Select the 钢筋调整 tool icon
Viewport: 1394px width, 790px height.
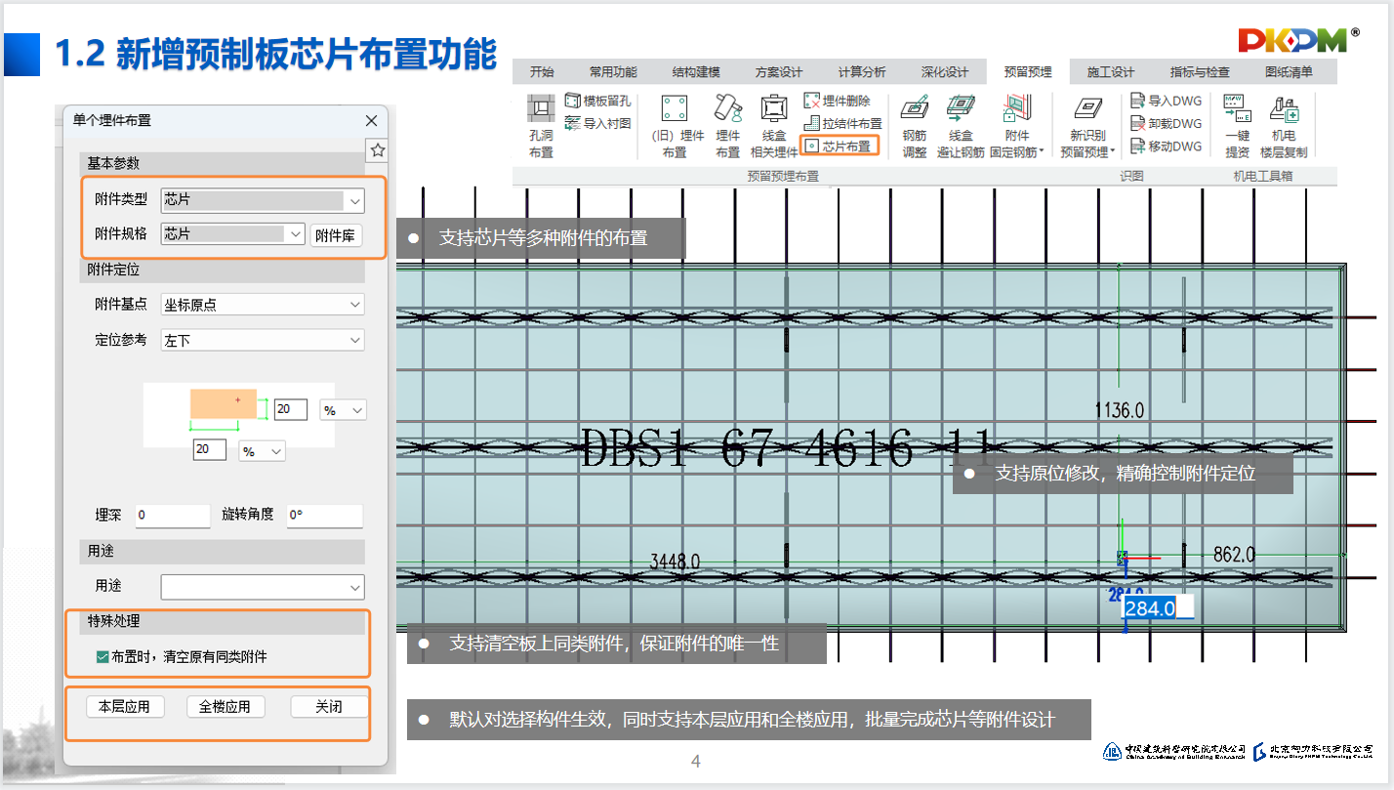pos(915,108)
